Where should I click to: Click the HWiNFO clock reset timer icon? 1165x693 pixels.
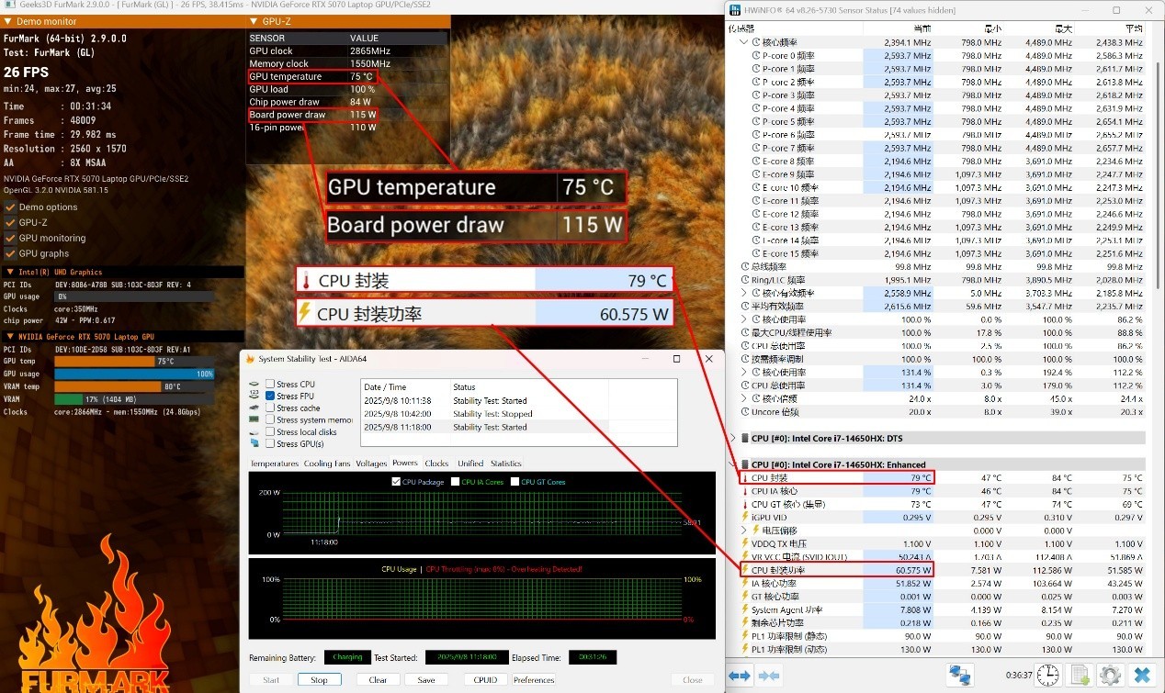coord(1047,676)
